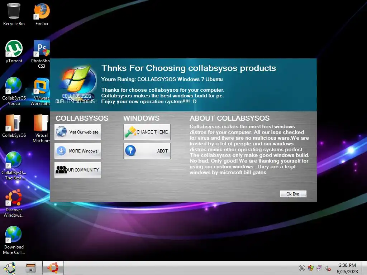Select the PhotoShop CS3 desktop icon
Image resolution: width=367 pixels, height=275 pixels.
tap(41, 54)
